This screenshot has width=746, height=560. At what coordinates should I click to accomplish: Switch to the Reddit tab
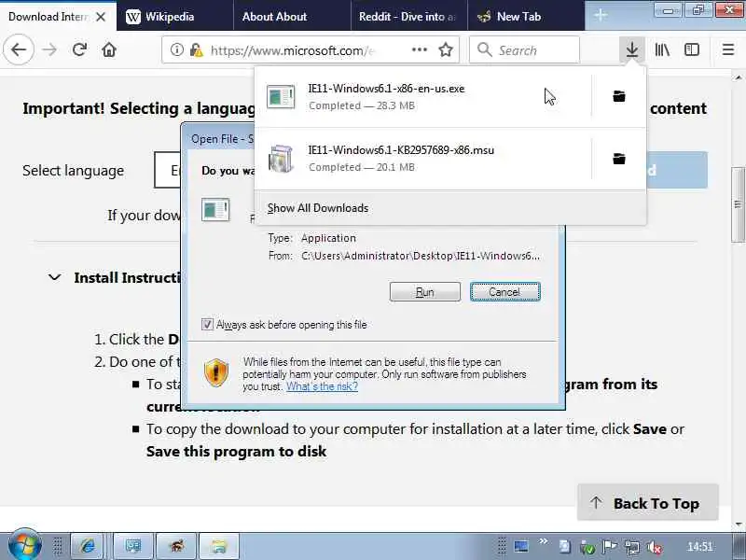pos(409,16)
